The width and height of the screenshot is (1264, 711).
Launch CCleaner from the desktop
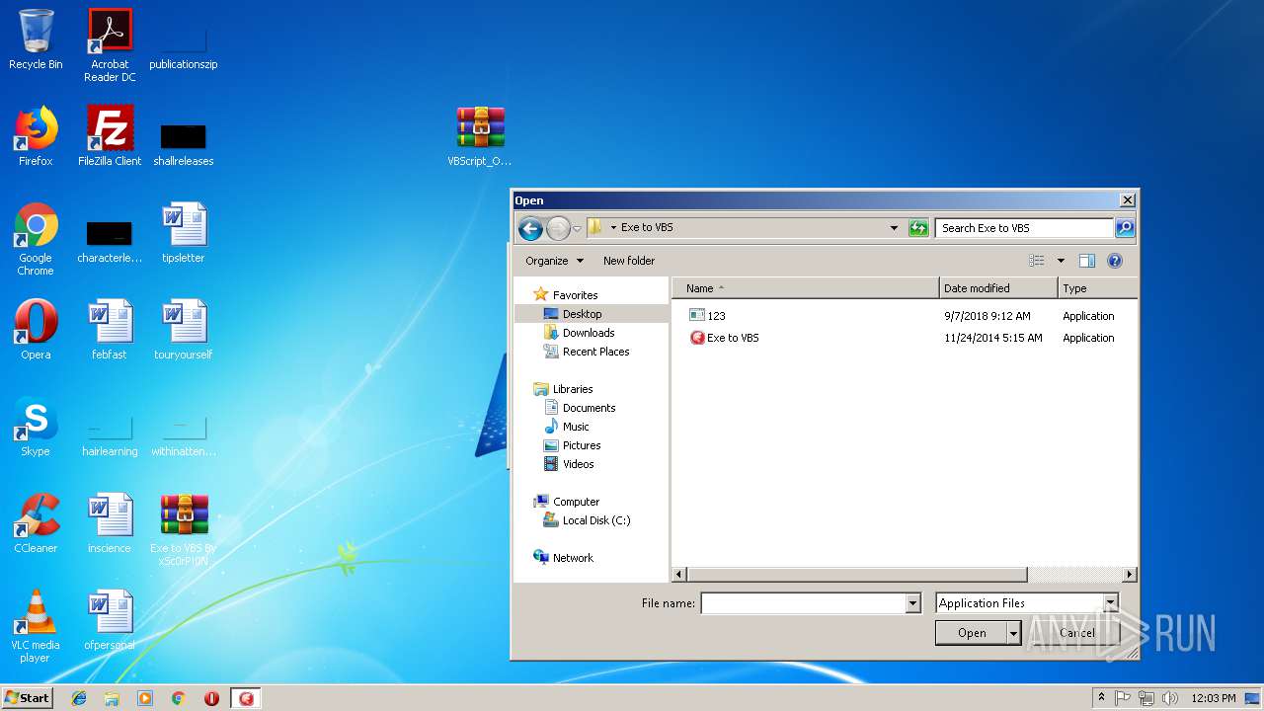36,523
